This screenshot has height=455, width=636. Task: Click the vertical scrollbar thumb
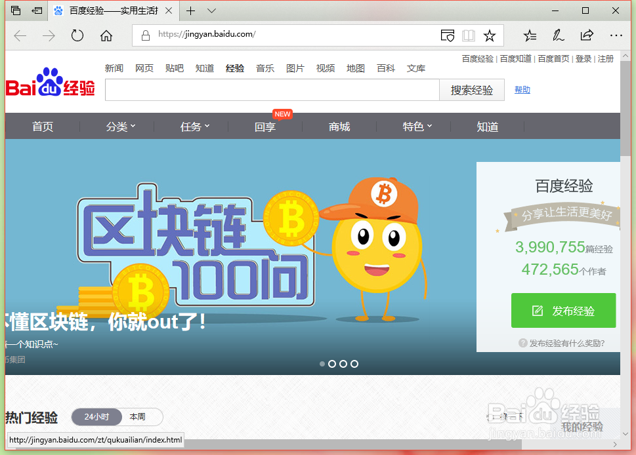[x=625, y=108]
